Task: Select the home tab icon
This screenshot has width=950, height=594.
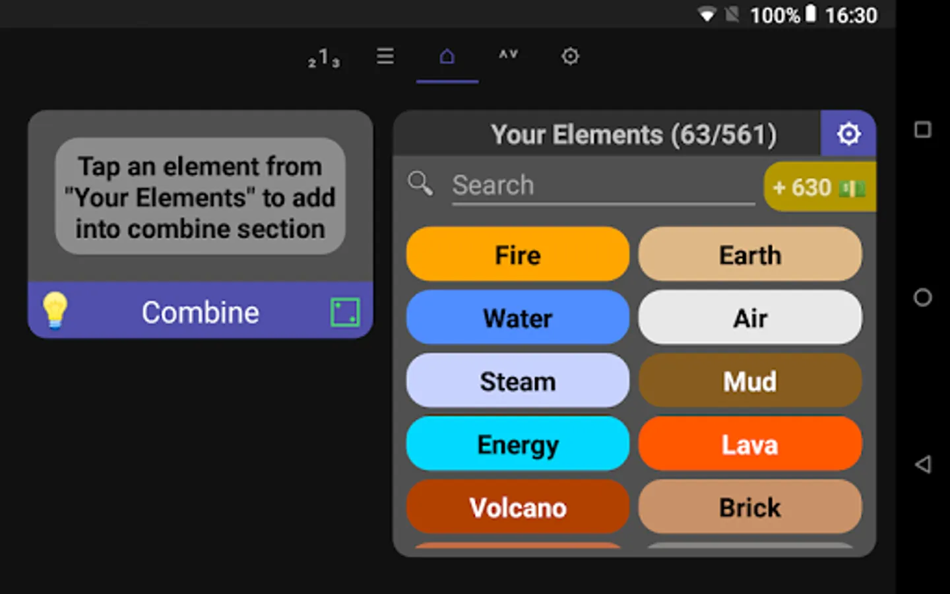Action: click(x=447, y=57)
